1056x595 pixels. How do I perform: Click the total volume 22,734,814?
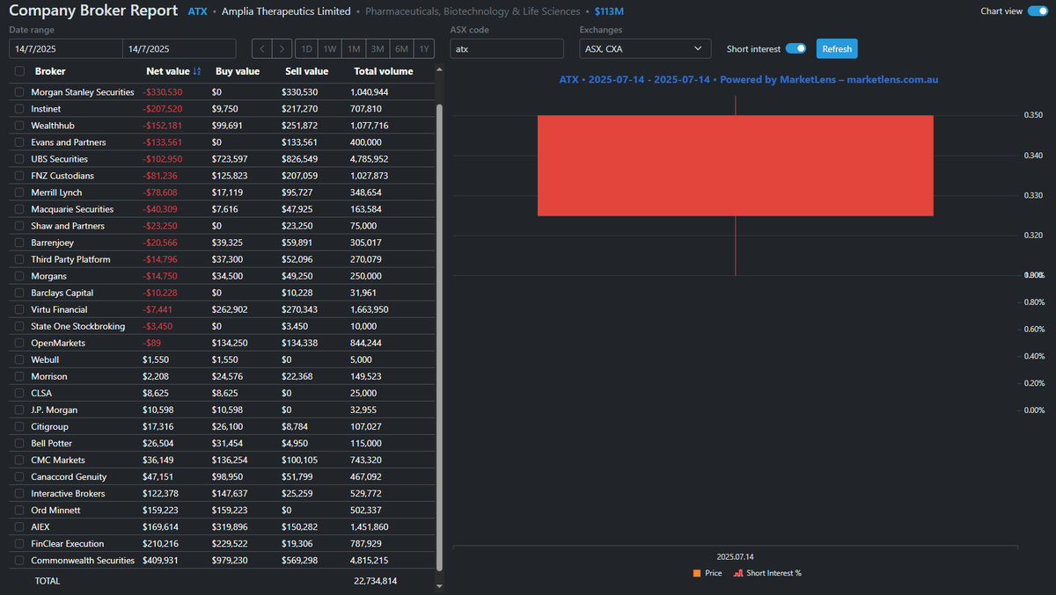376,581
